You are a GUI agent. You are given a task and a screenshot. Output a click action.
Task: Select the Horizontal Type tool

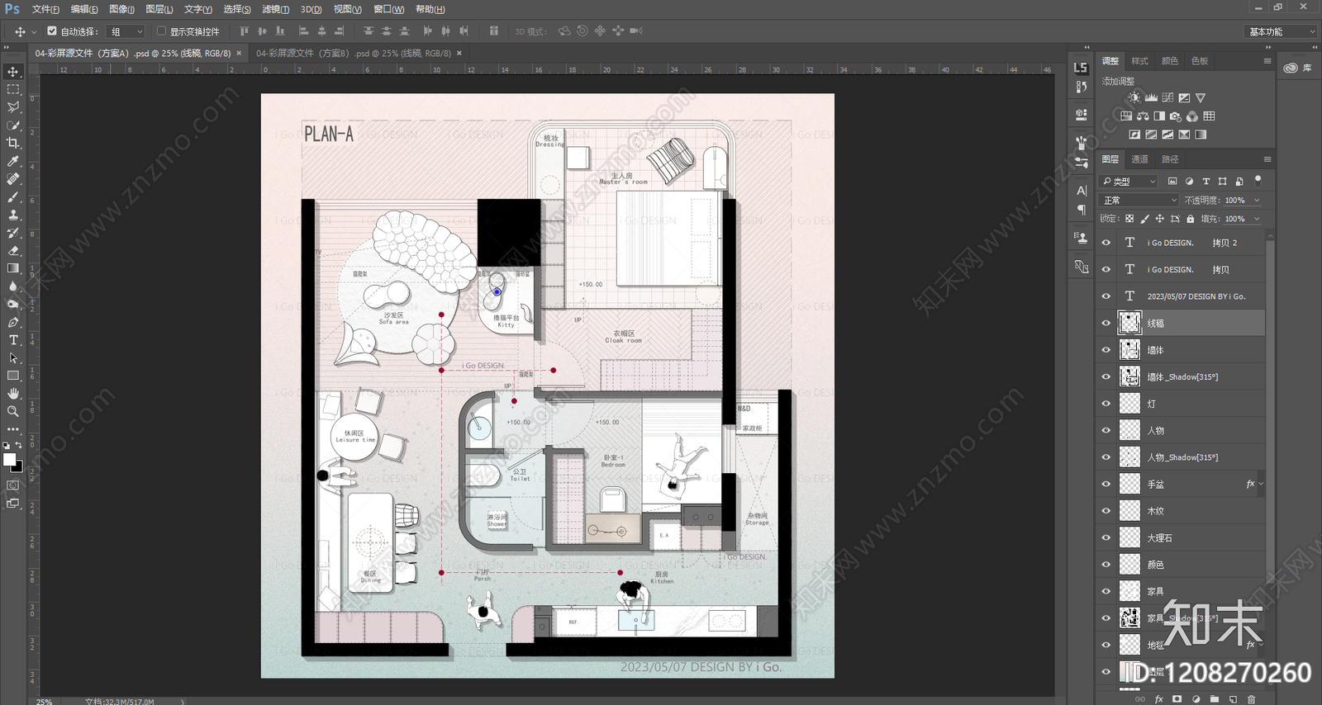(13, 340)
